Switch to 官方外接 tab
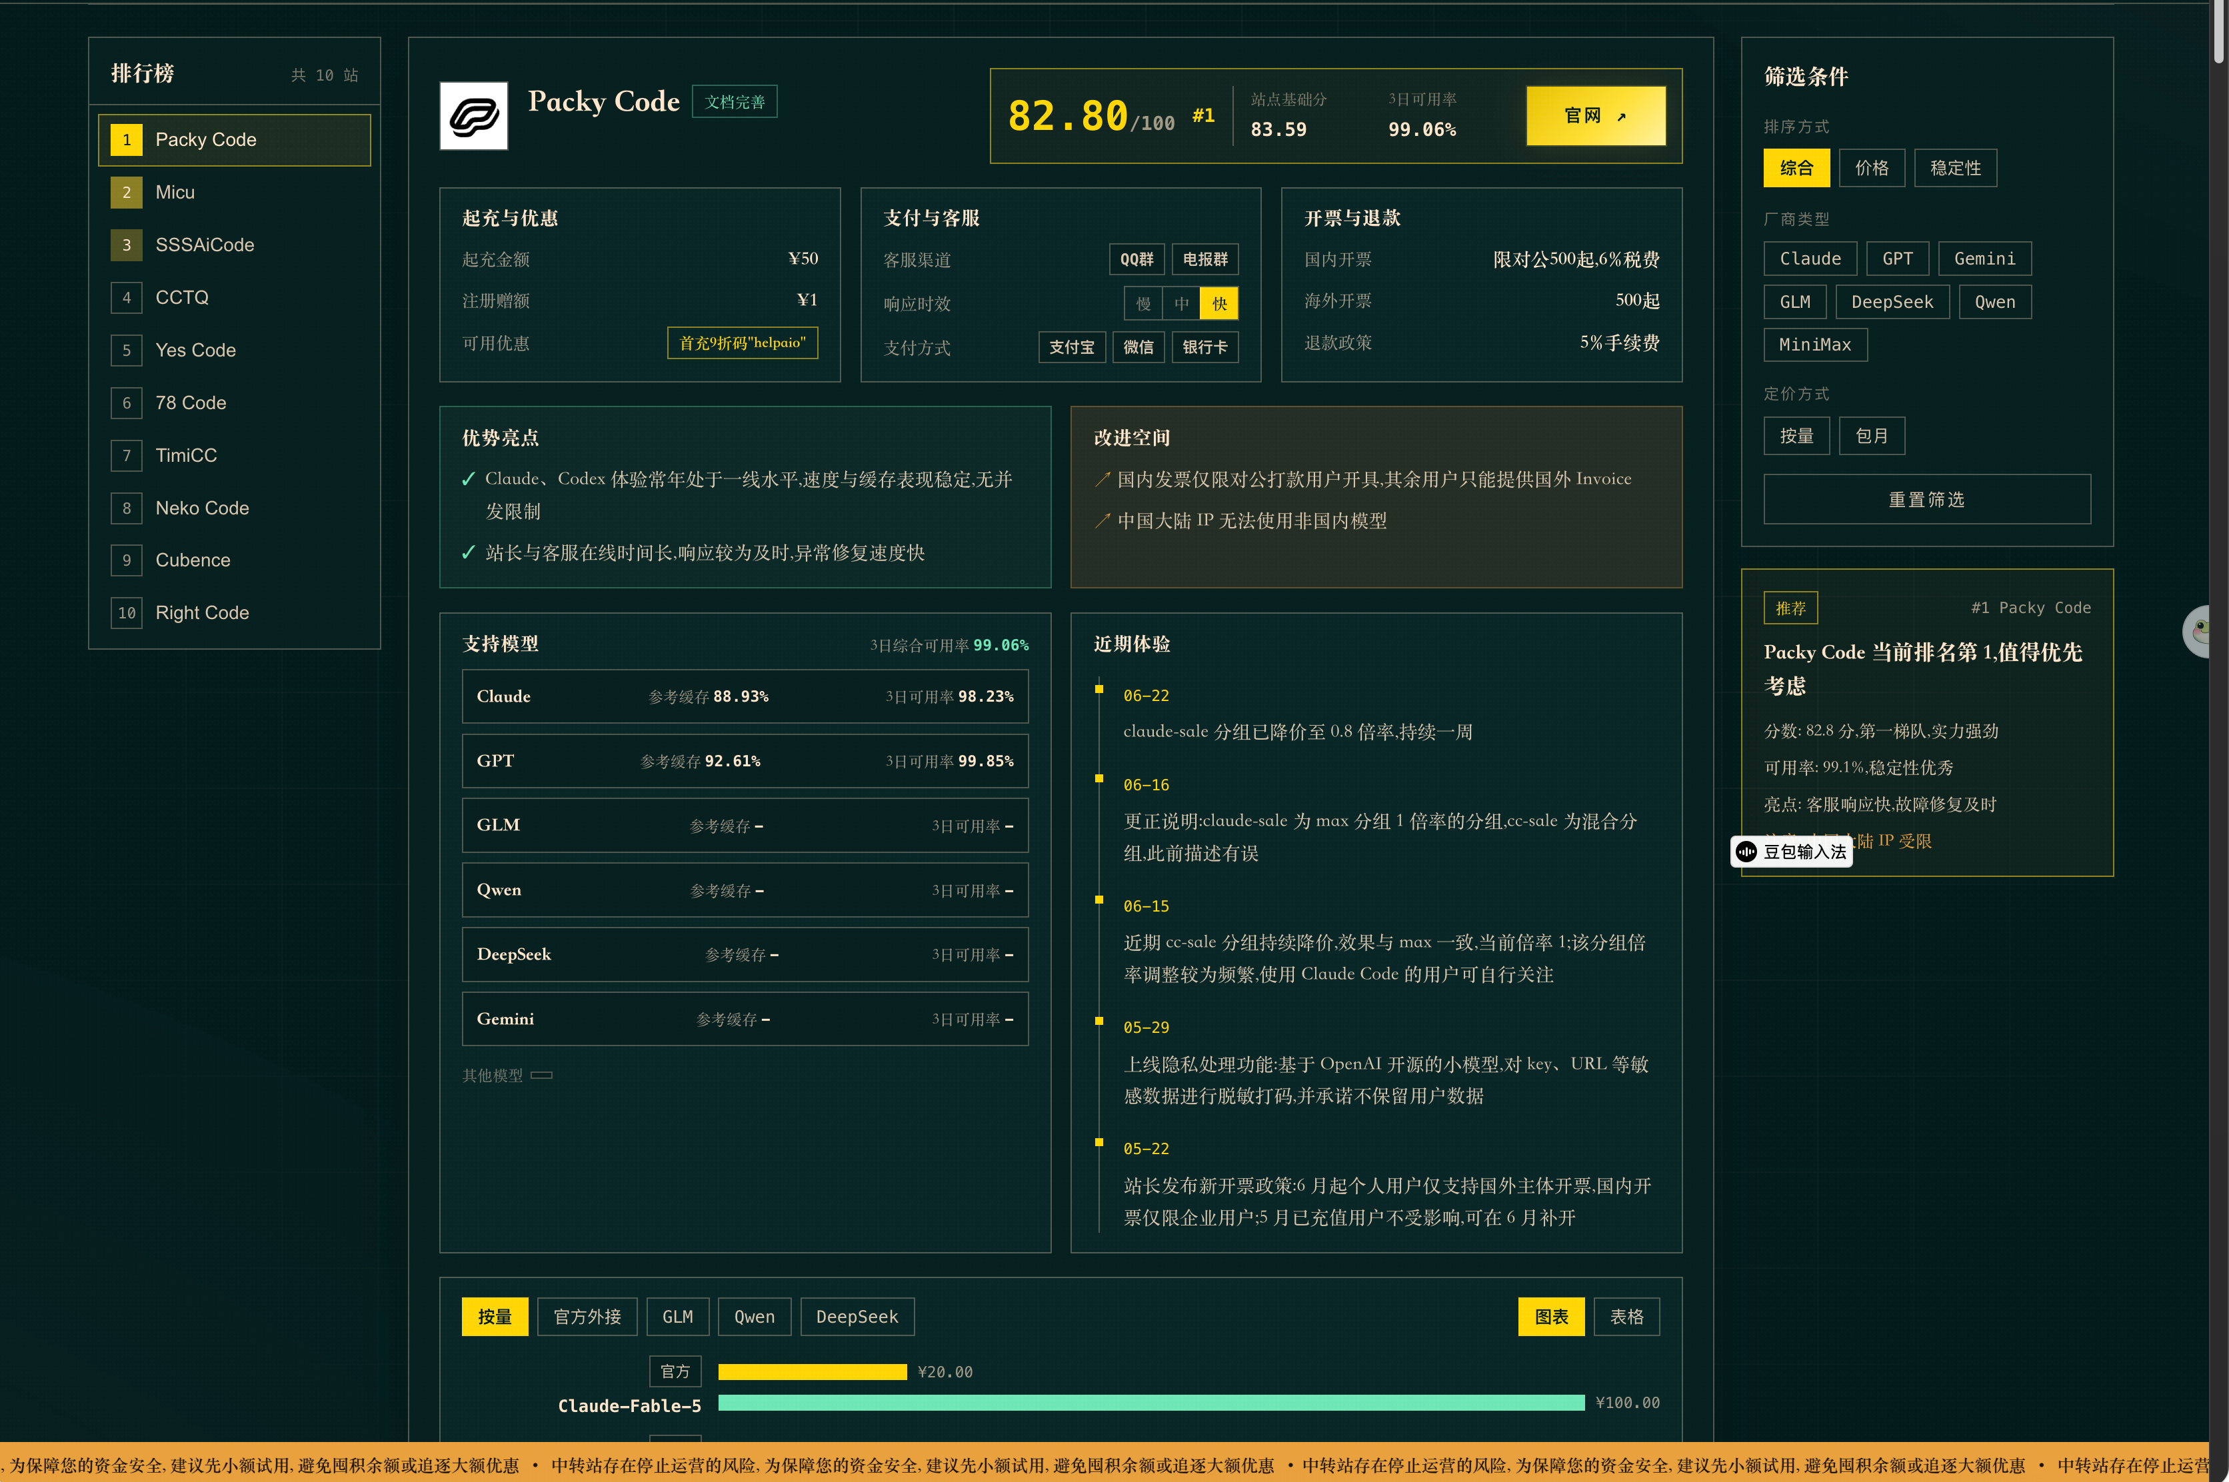 (x=587, y=1317)
